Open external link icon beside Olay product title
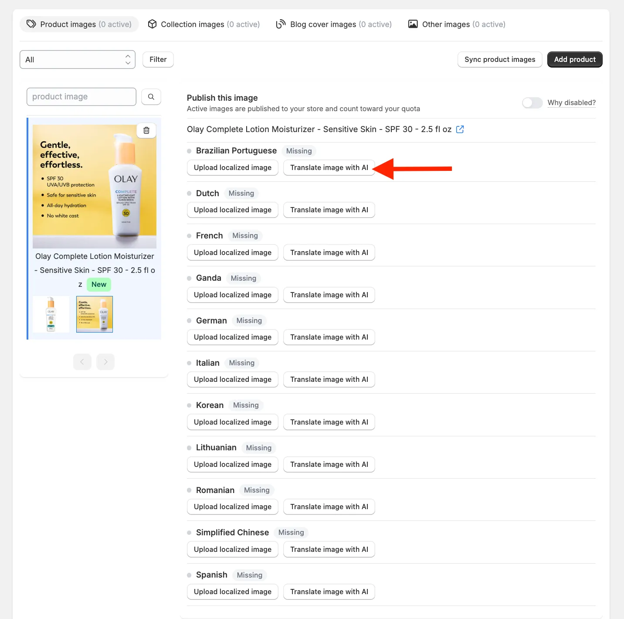The image size is (624, 619). 460,129
